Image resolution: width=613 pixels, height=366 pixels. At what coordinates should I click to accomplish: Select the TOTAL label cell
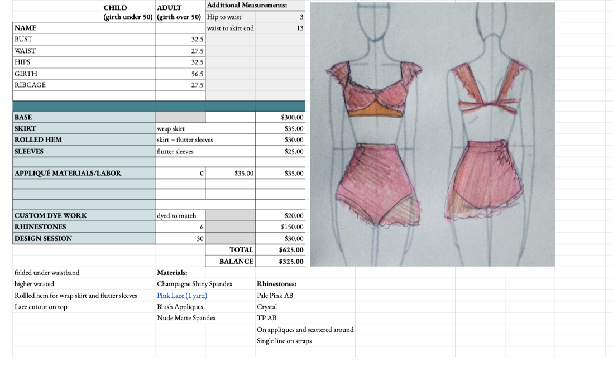click(x=230, y=249)
